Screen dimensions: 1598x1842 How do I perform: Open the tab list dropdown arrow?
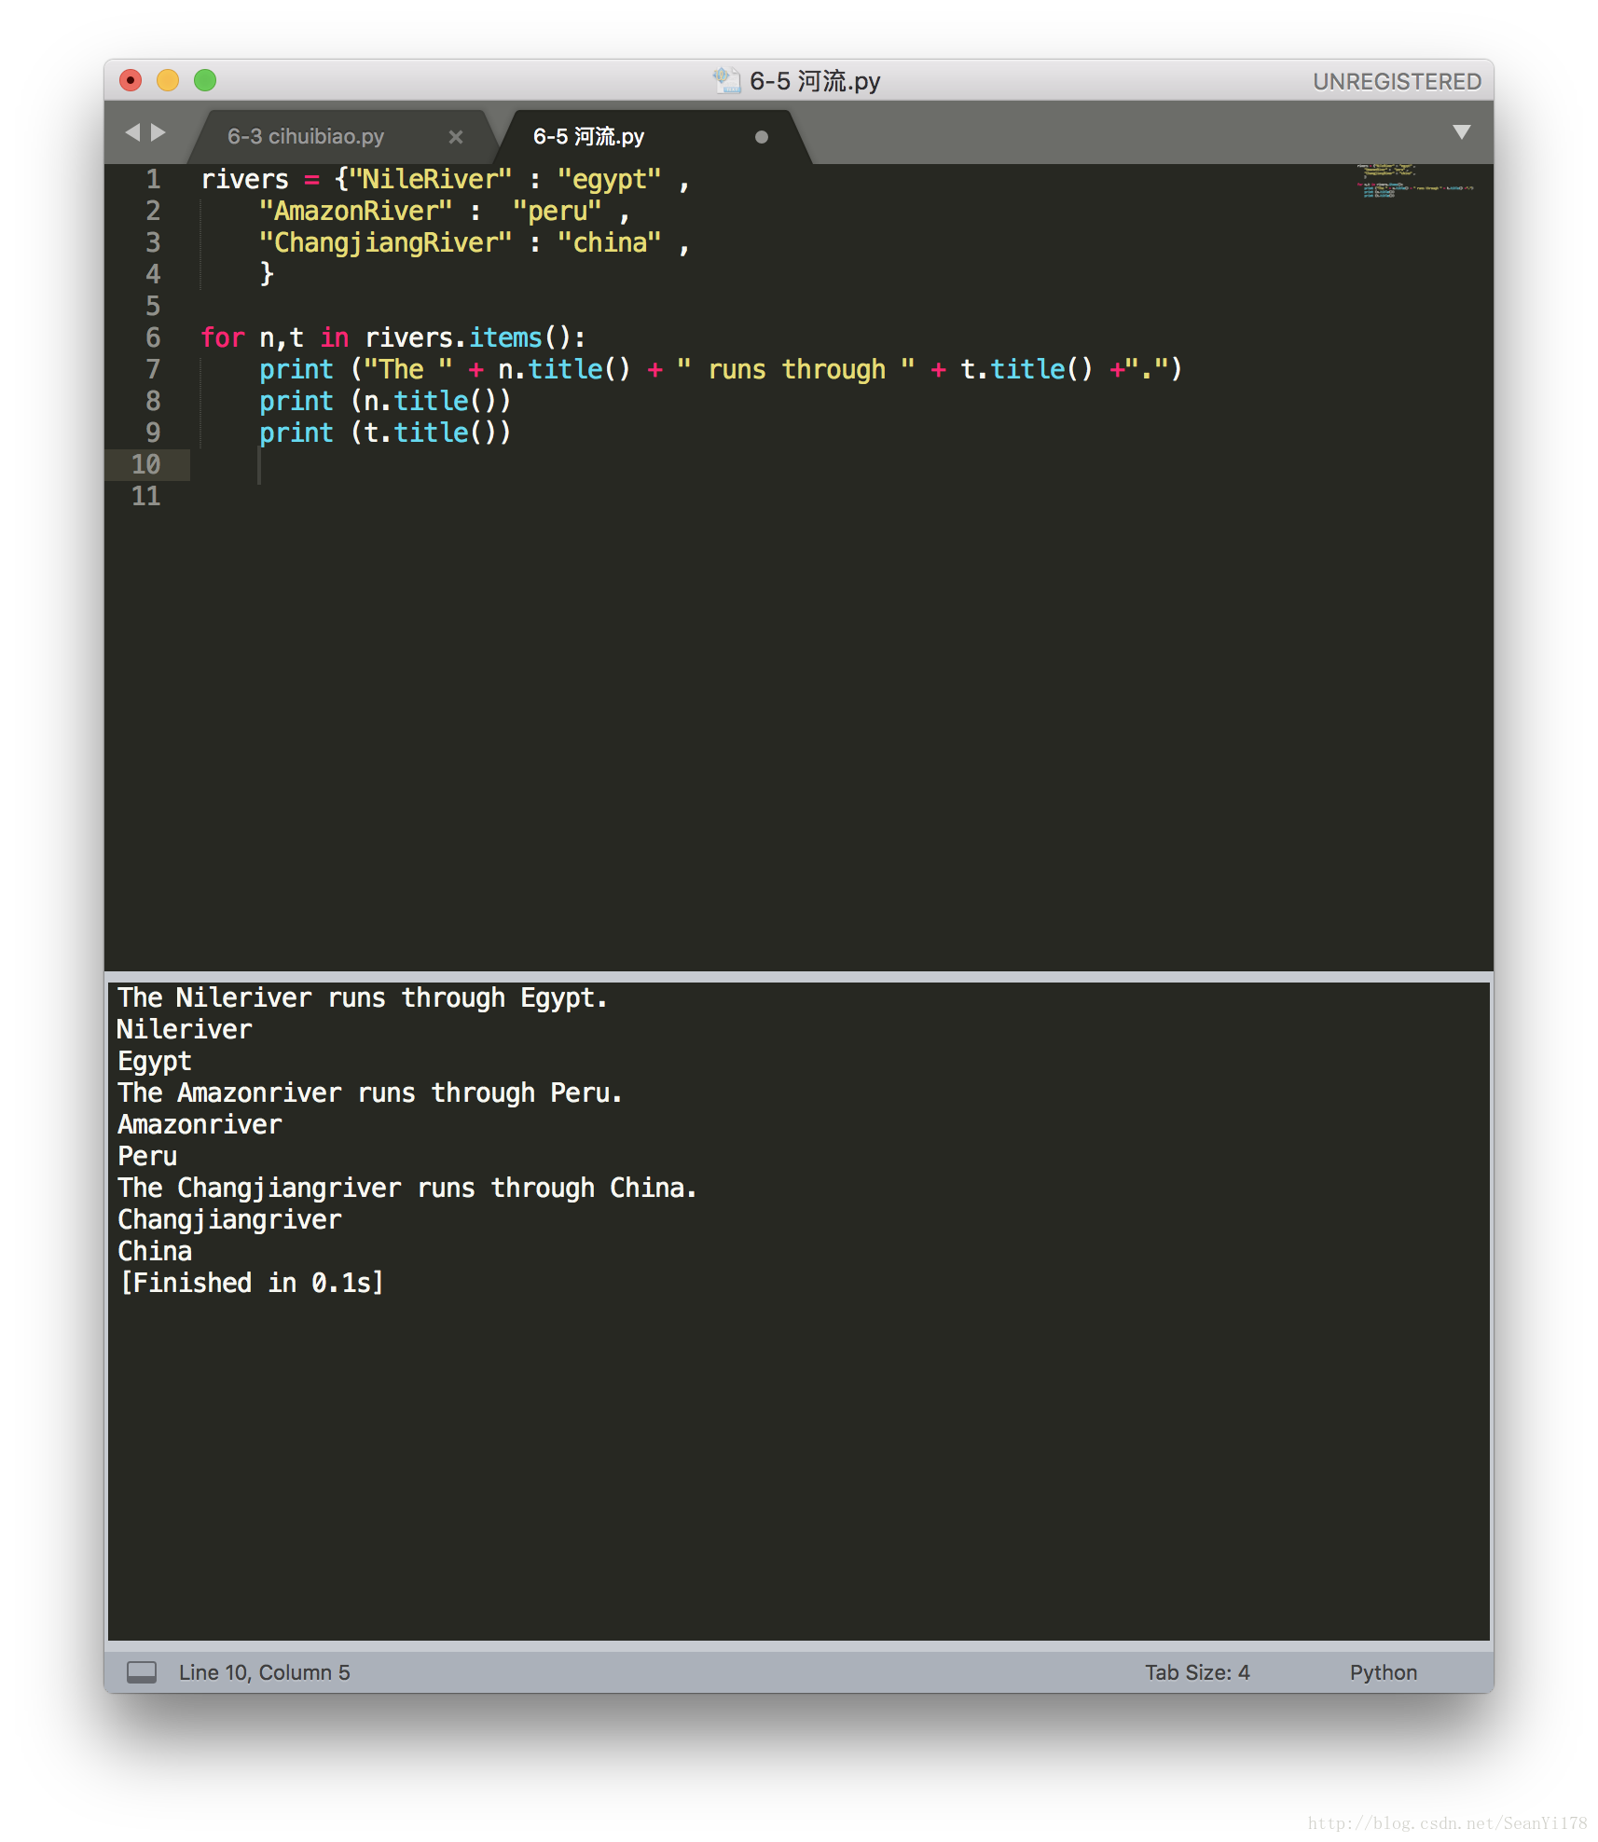coord(1462,132)
